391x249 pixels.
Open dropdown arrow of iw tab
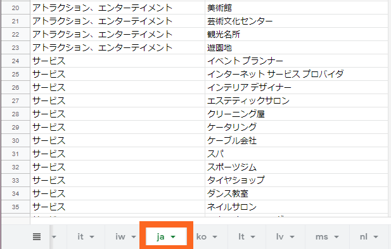click(134, 237)
